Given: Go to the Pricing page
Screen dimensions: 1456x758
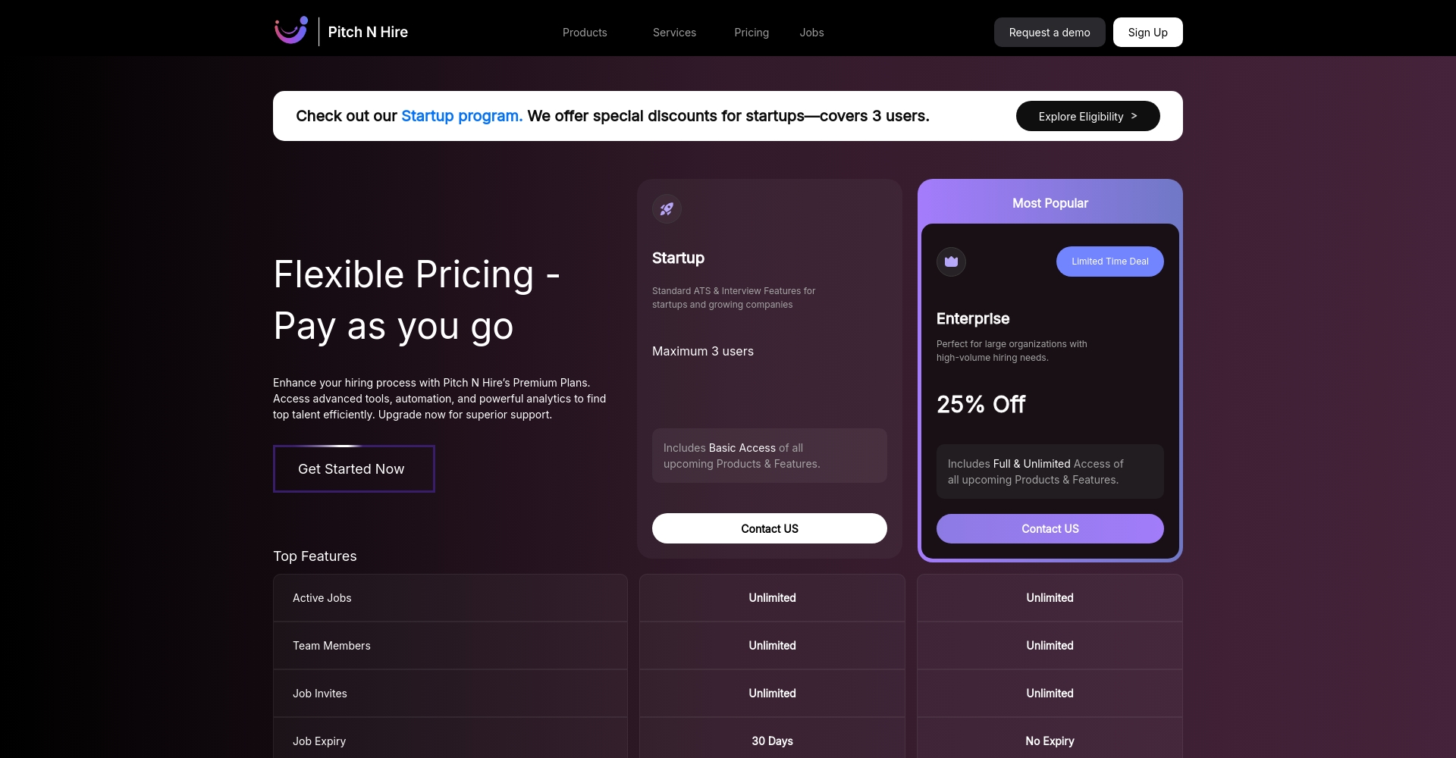Looking at the screenshot, I should click(752, 33).
